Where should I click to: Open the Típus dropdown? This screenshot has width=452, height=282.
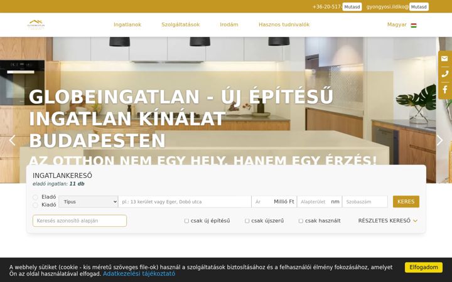89,202
